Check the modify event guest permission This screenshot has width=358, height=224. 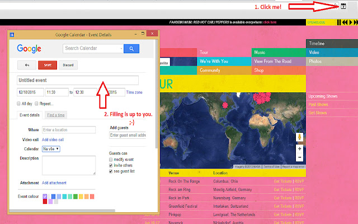click(111, 160)
